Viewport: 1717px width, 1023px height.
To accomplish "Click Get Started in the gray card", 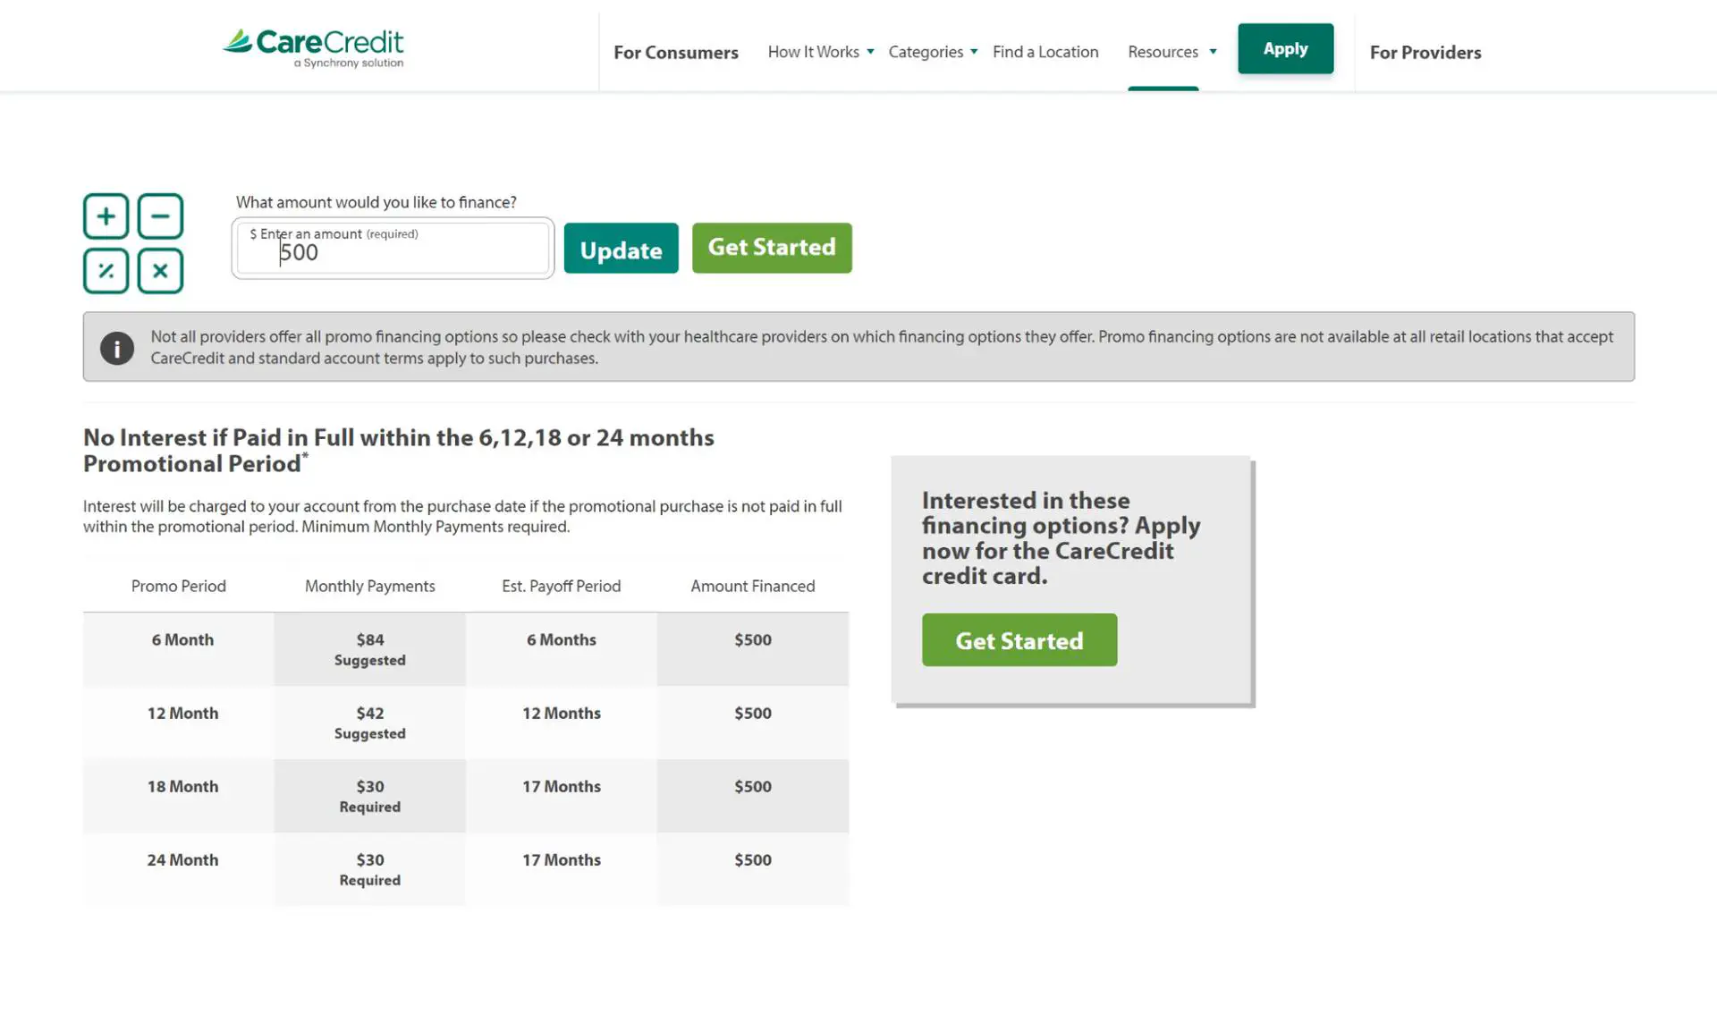I will [1019, 640].
